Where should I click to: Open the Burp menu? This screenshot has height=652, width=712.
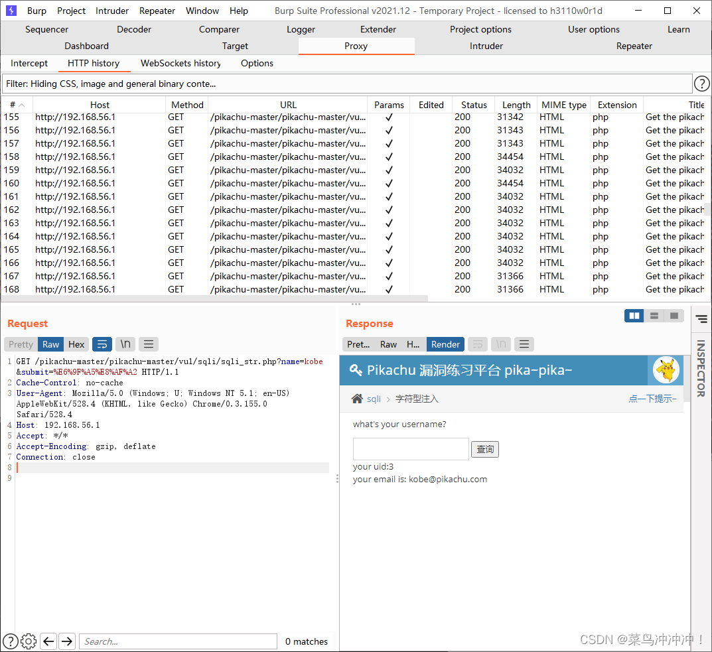pyautogui.click(x=36, y=11)
